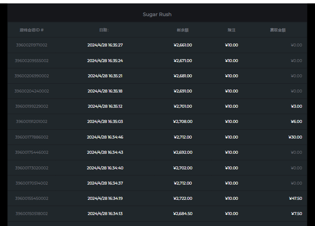Click the win amount ¥6.00
Image resolution: width=315 pixels, height=226 pixels.
pyautogui.click(x=296, y=122)
